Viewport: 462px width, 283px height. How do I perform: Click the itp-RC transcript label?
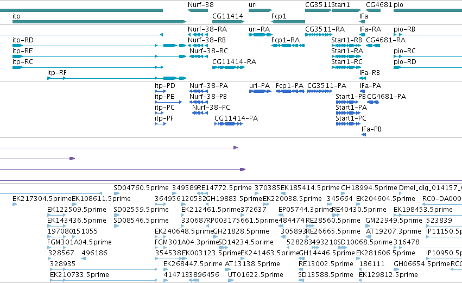click(x=23, y=62)
